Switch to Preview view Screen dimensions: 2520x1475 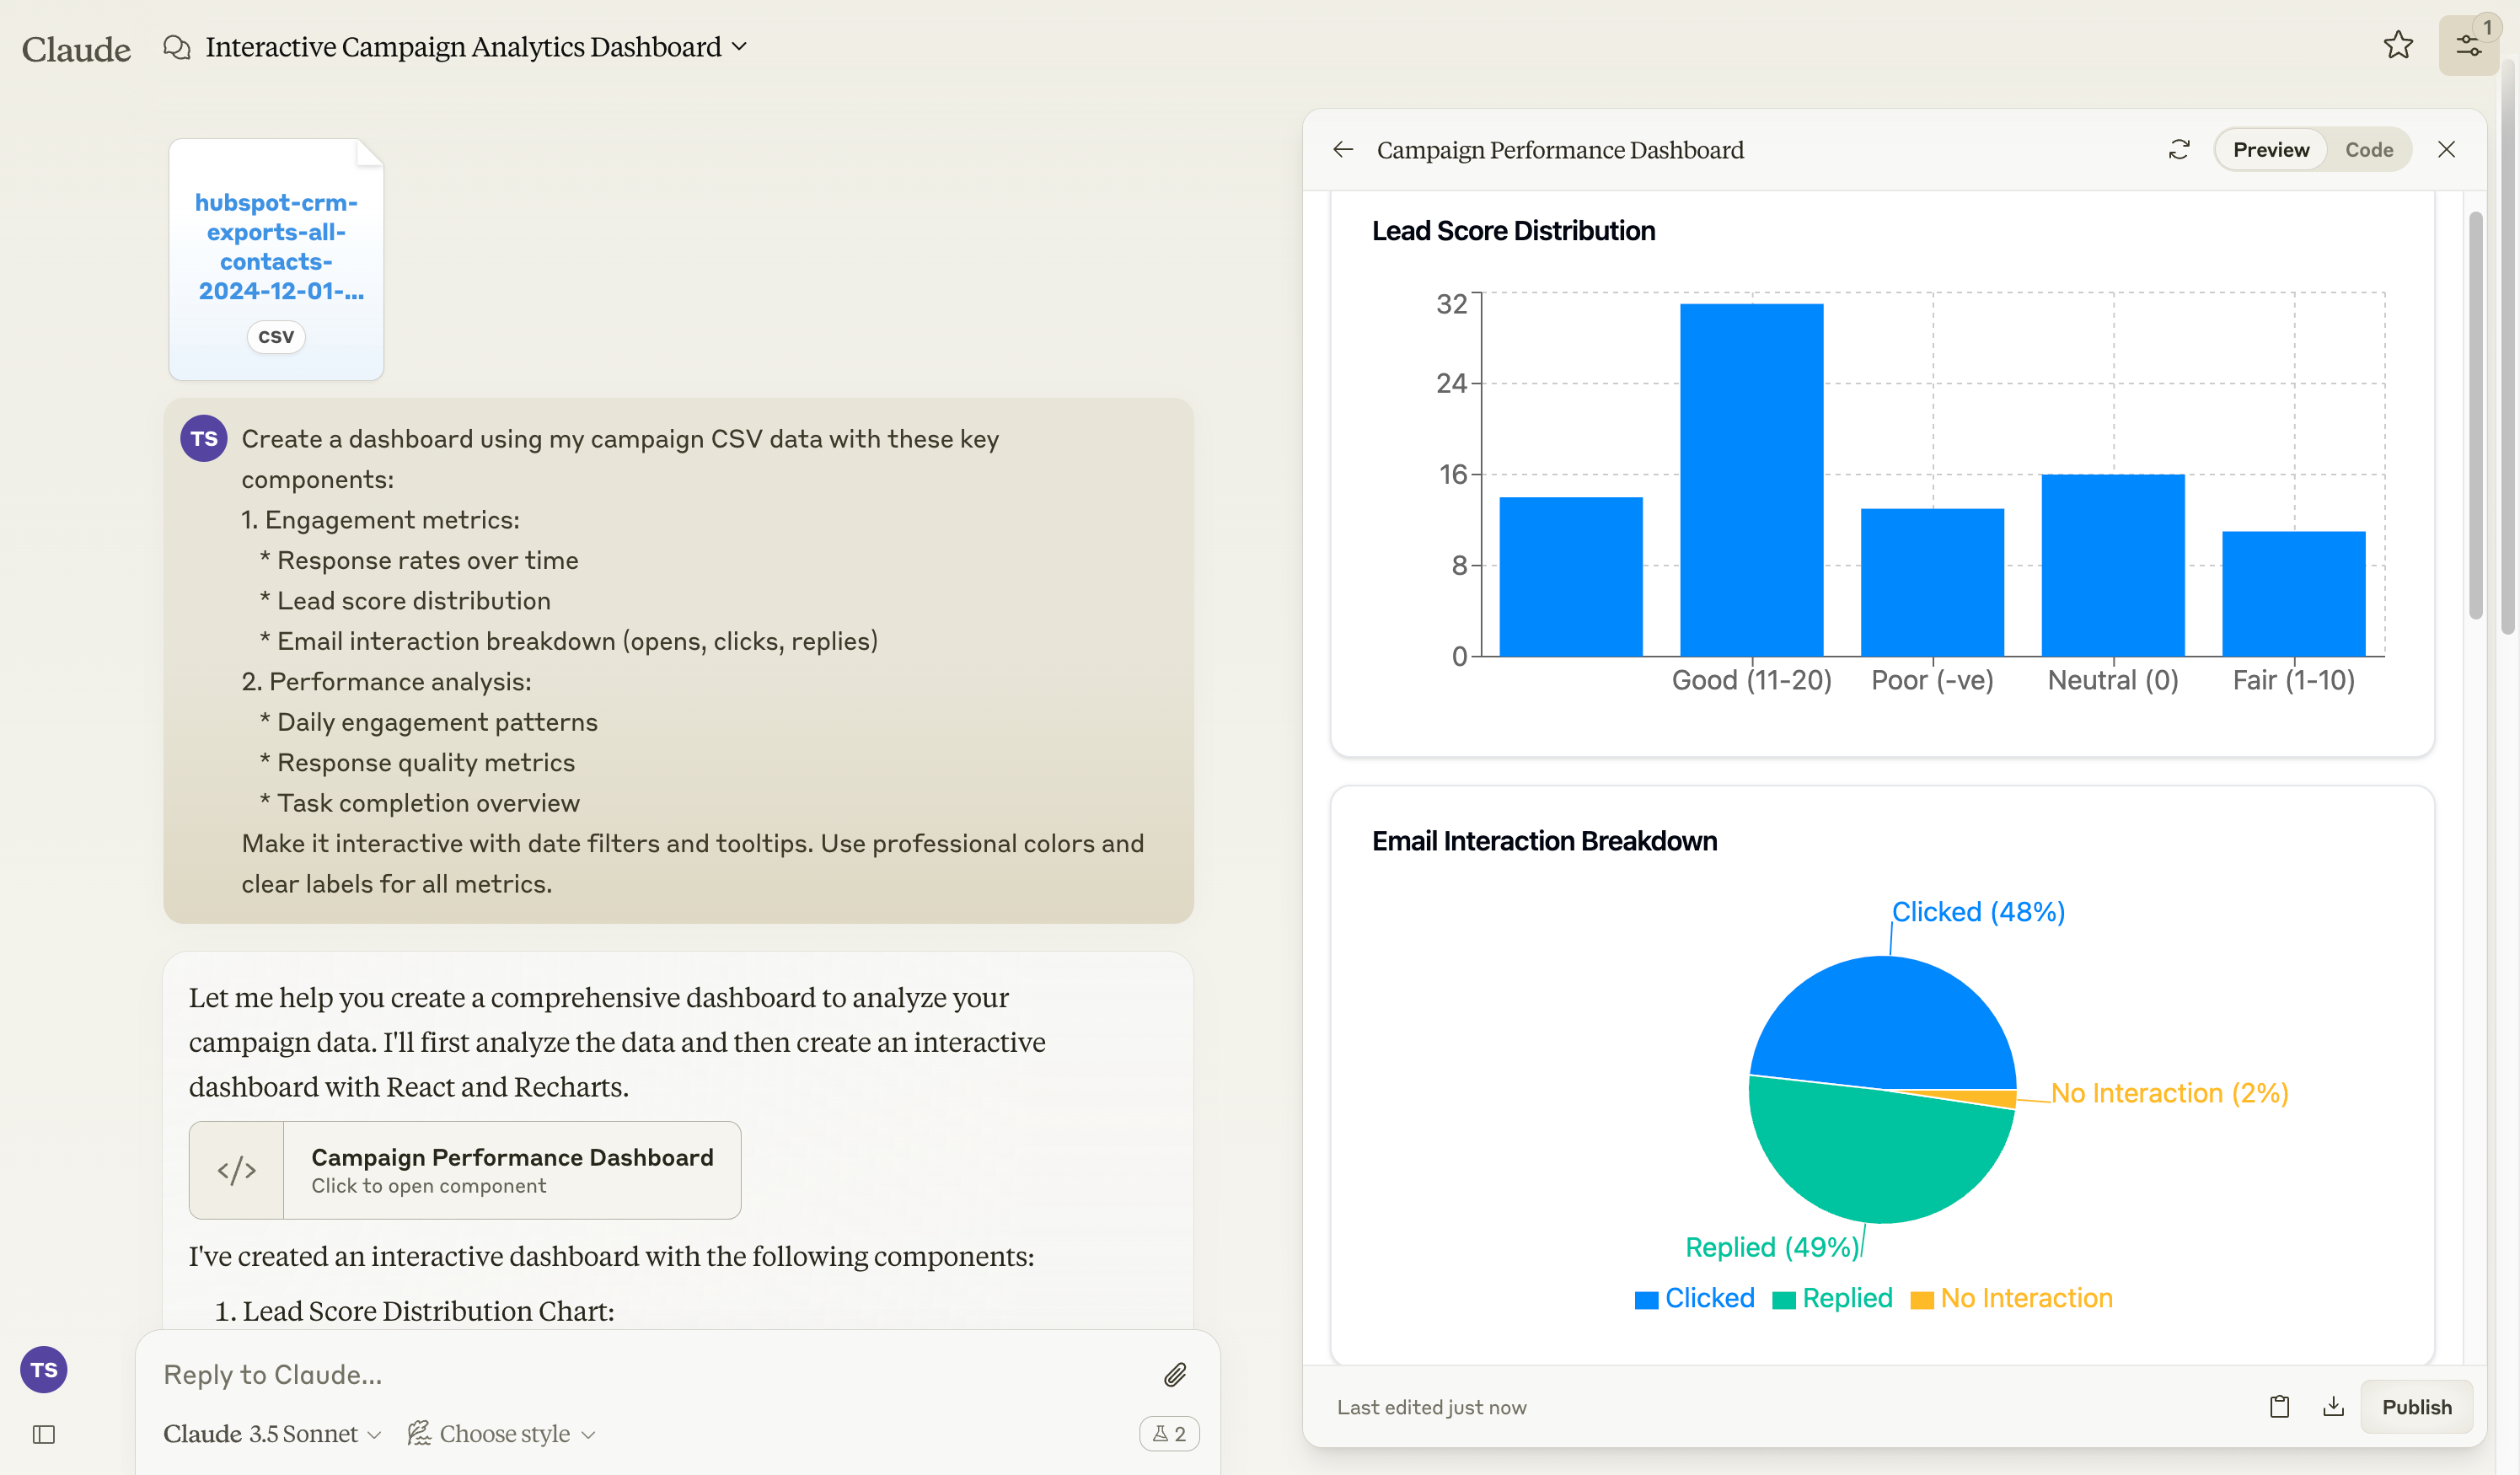coord(2270,149)
